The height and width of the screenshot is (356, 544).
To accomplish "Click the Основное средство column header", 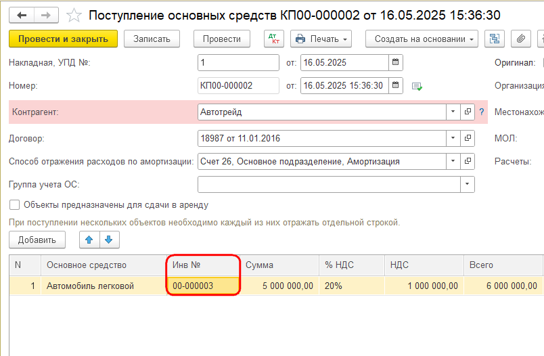I will (104, 265).
